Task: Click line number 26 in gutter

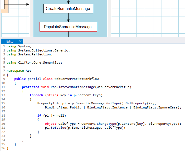Action: [x=3, y=148]
